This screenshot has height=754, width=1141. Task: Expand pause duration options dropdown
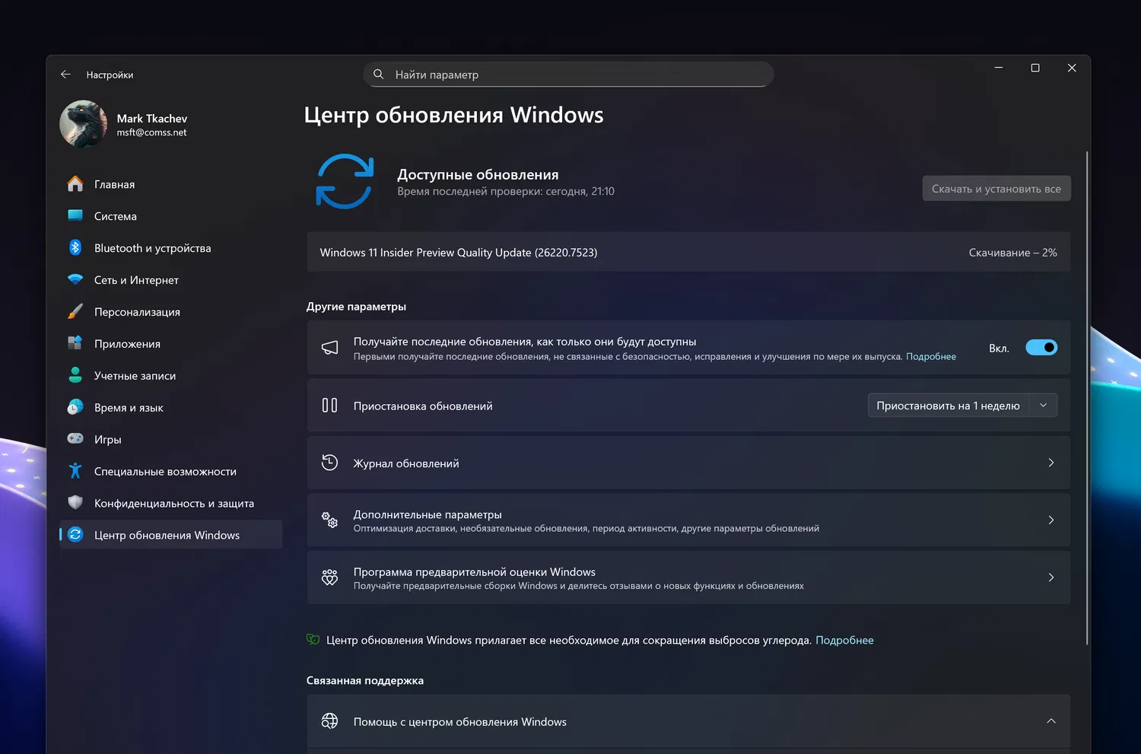[1043, 405]
